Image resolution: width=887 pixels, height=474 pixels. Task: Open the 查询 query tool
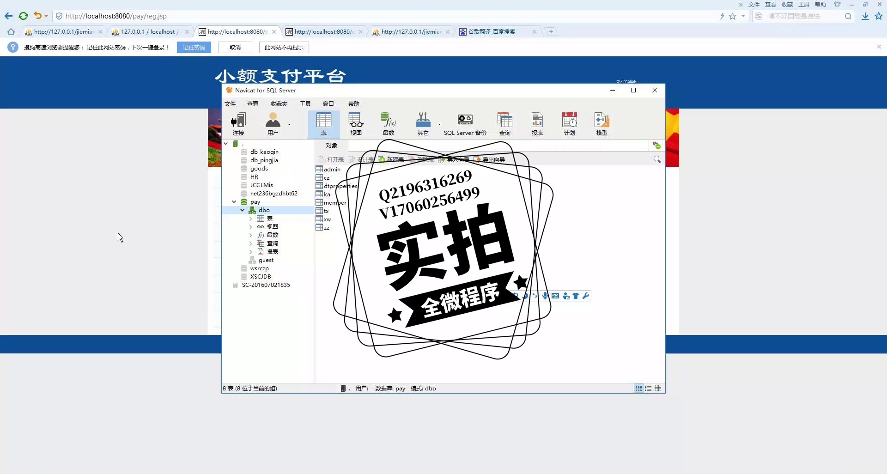(x=504, y=124)
